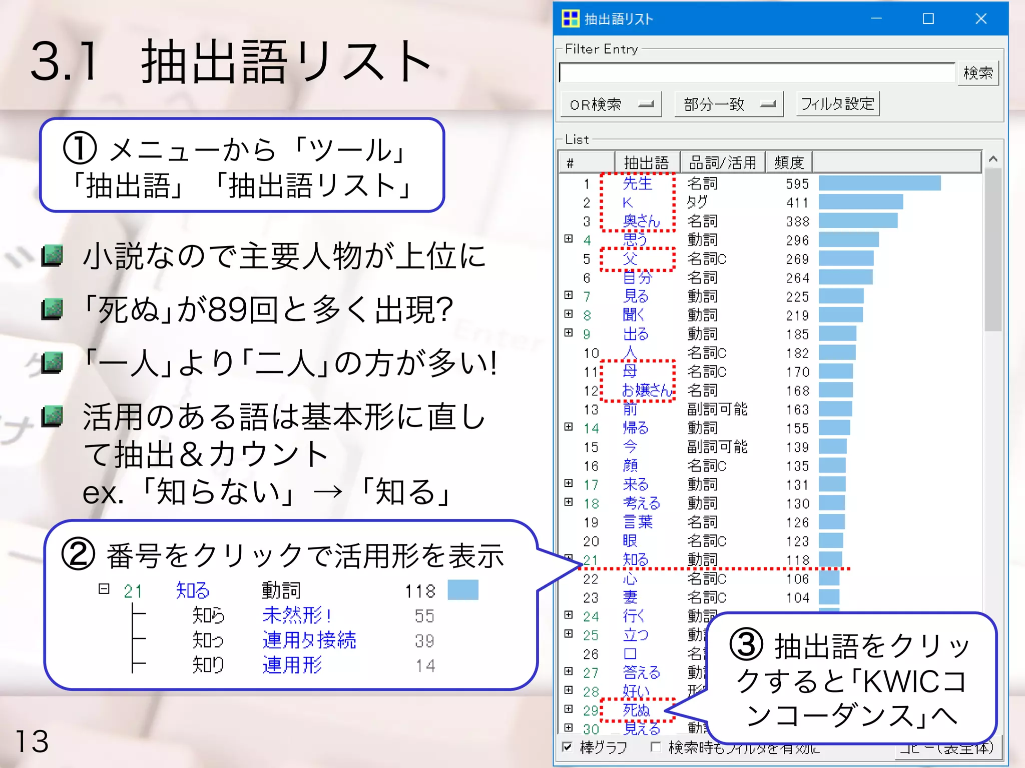Expand row 27 答える conjugations
The height and width of the screenshot is (768, 1025).
[569, 671]
